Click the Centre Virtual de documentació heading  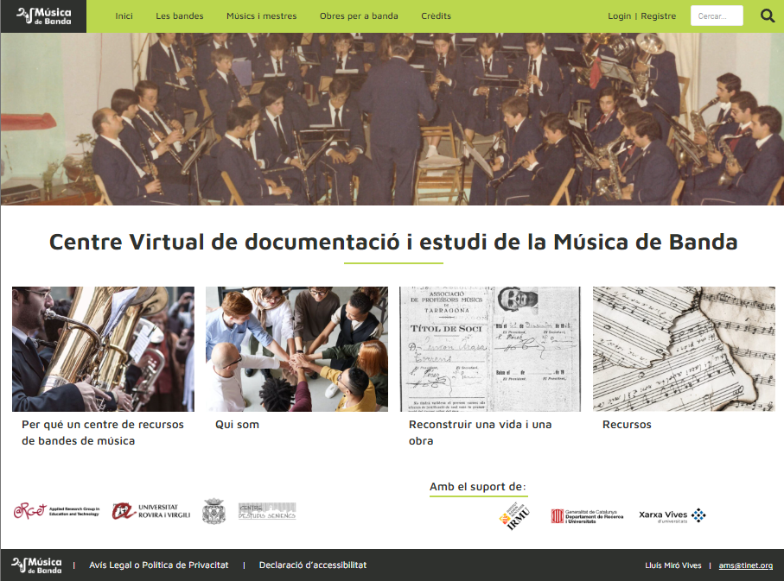[393, 242]
